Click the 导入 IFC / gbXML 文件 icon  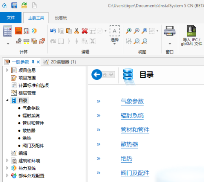click(x=191, y=31)
